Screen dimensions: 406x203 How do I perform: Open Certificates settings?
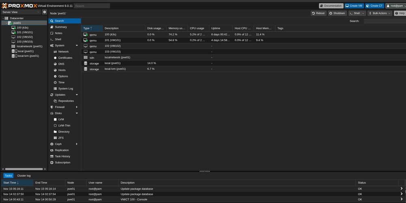[65, 58]
